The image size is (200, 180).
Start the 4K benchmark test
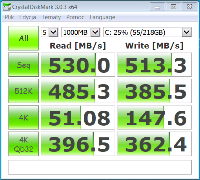pos(24,117)
